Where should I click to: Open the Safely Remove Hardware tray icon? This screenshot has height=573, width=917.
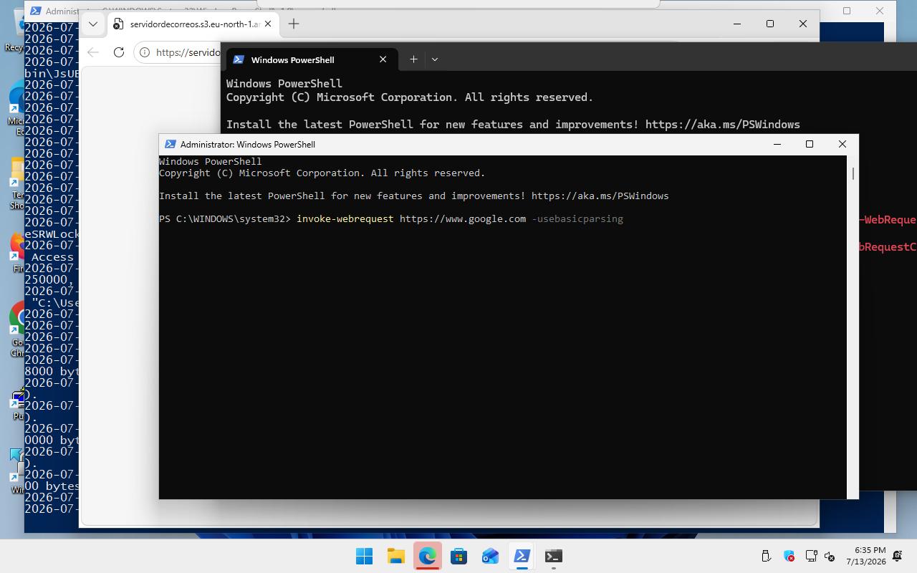point(766,556)
